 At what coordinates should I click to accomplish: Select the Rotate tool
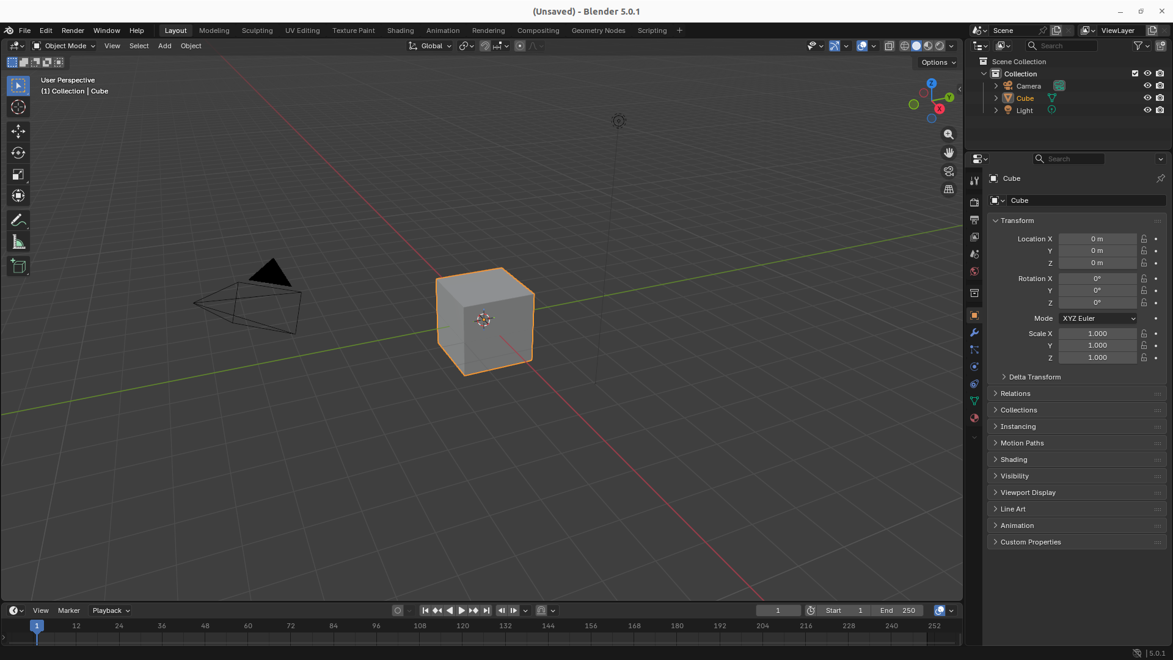click(x=18, y=153)
